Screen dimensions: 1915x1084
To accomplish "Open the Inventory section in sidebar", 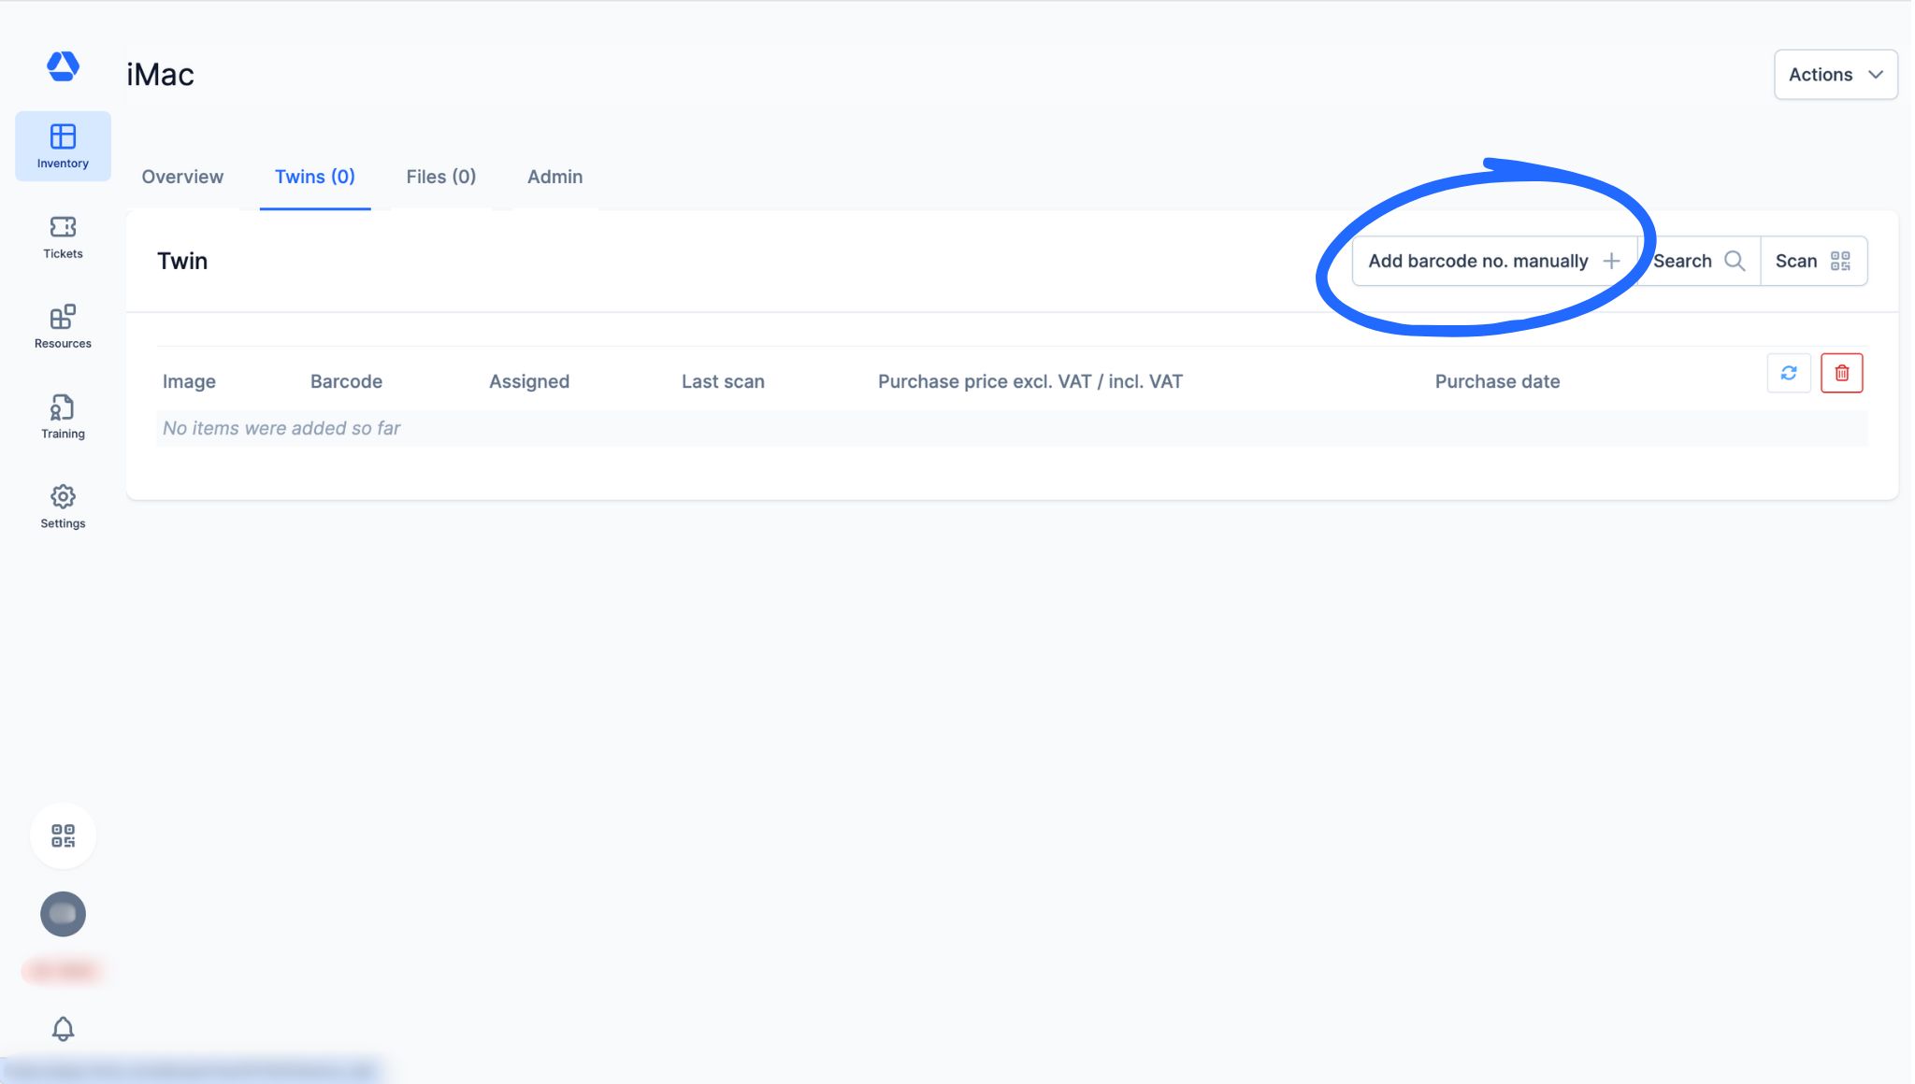I will 63,146.
